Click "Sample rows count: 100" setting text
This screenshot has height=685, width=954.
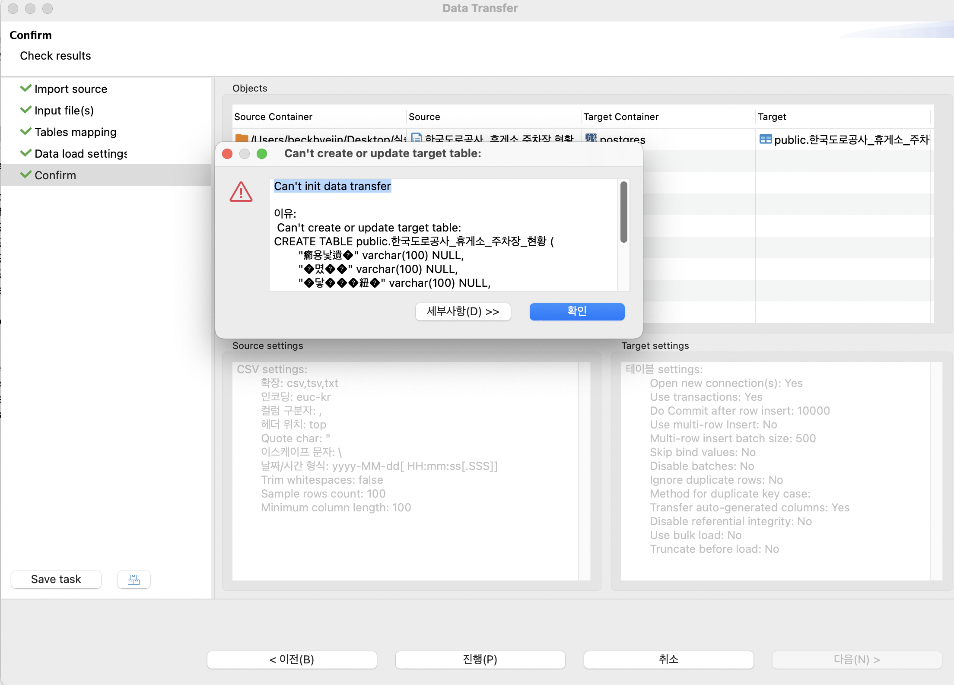(323, 494)
